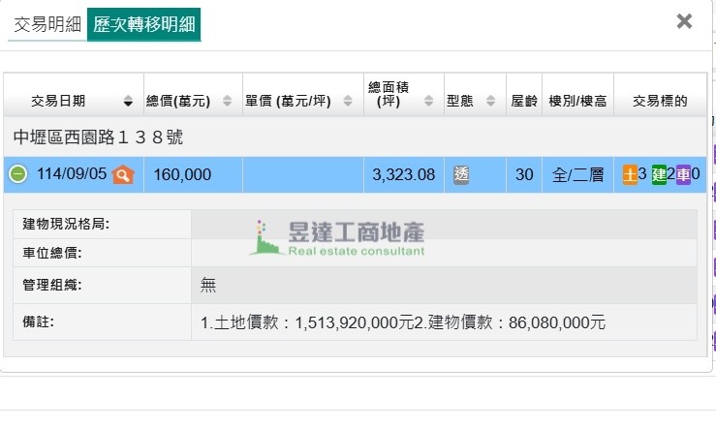Viewport: 716px width, 428px height.
Task: Click the purple 車 parking icon
Action: 683,174
